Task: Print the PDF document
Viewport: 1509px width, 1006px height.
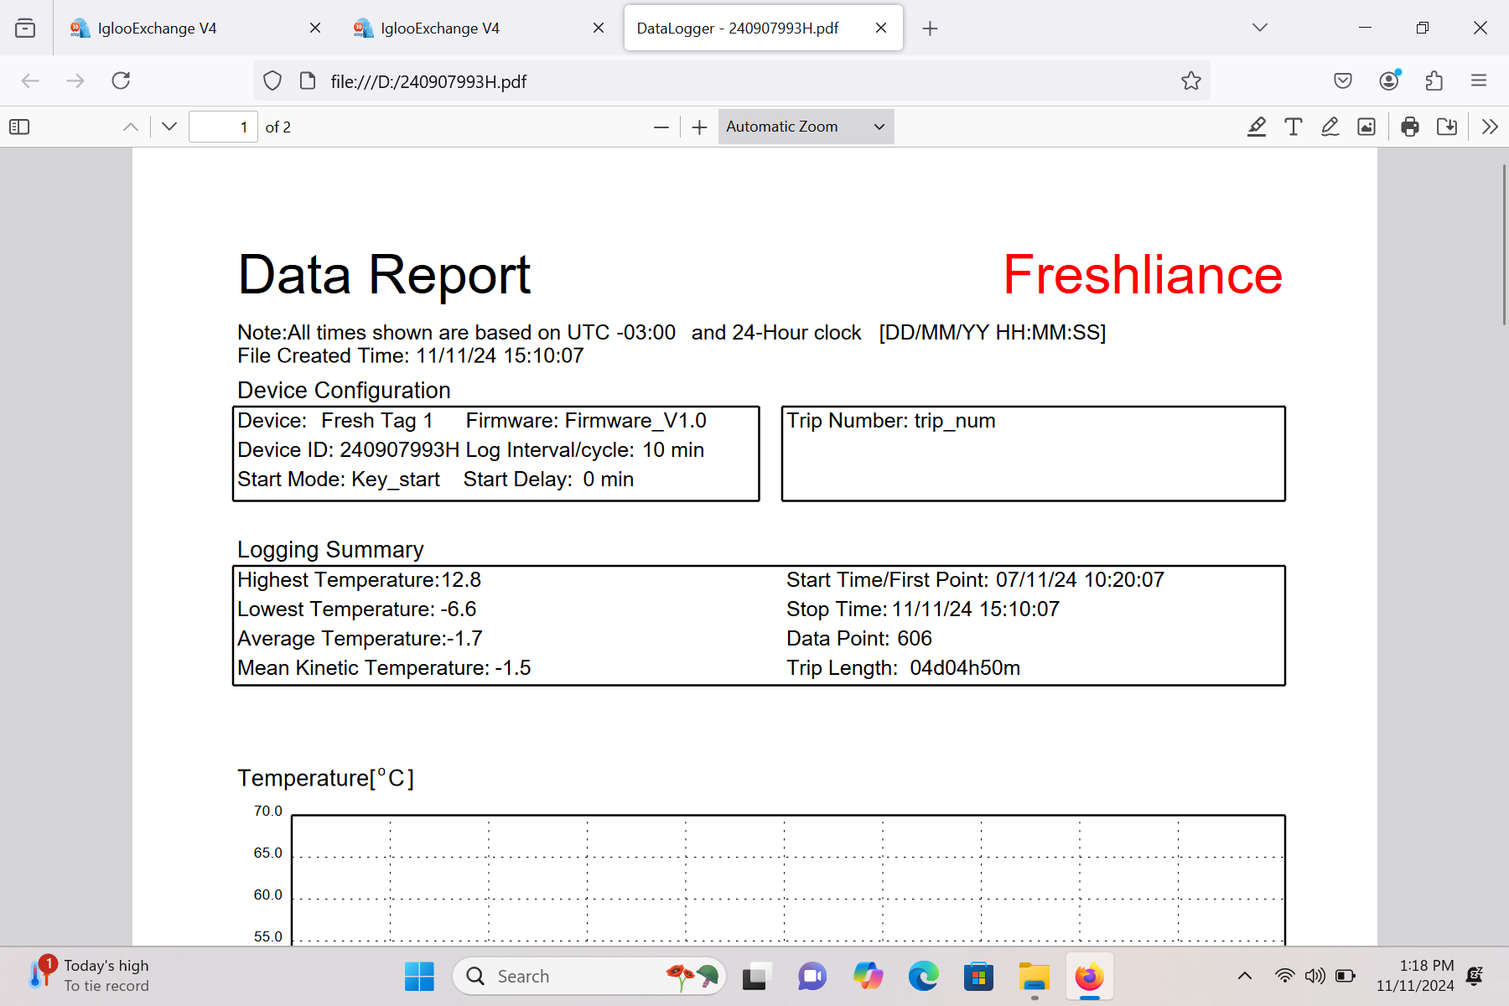Action: [x=1410, y=127]
